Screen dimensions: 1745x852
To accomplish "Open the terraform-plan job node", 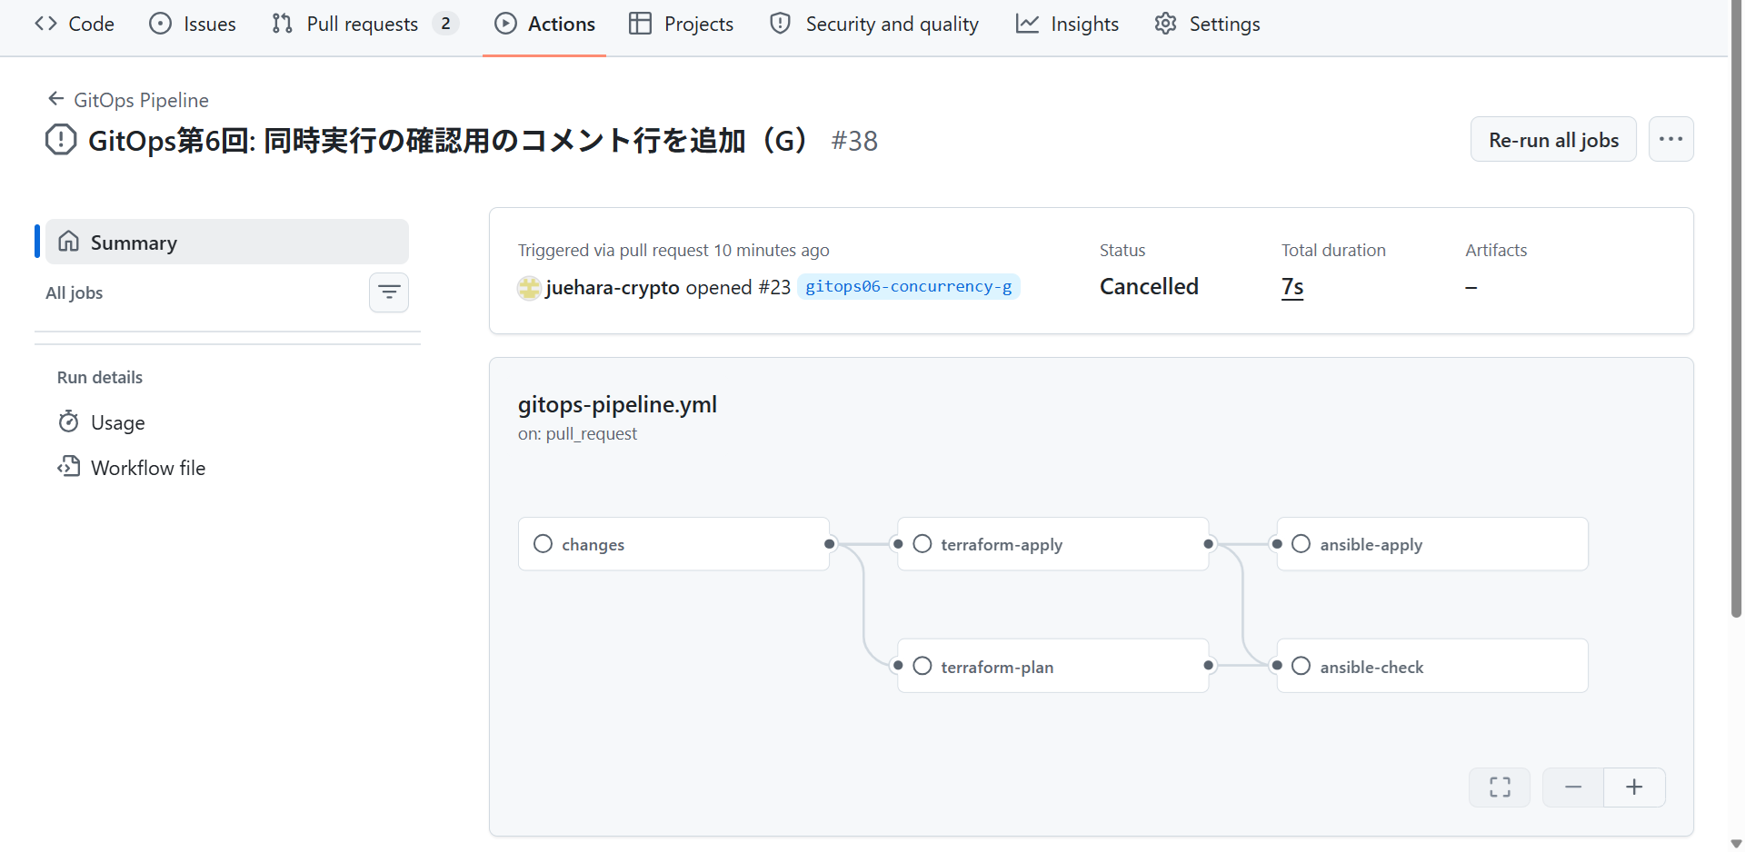I will (1053, 666).
